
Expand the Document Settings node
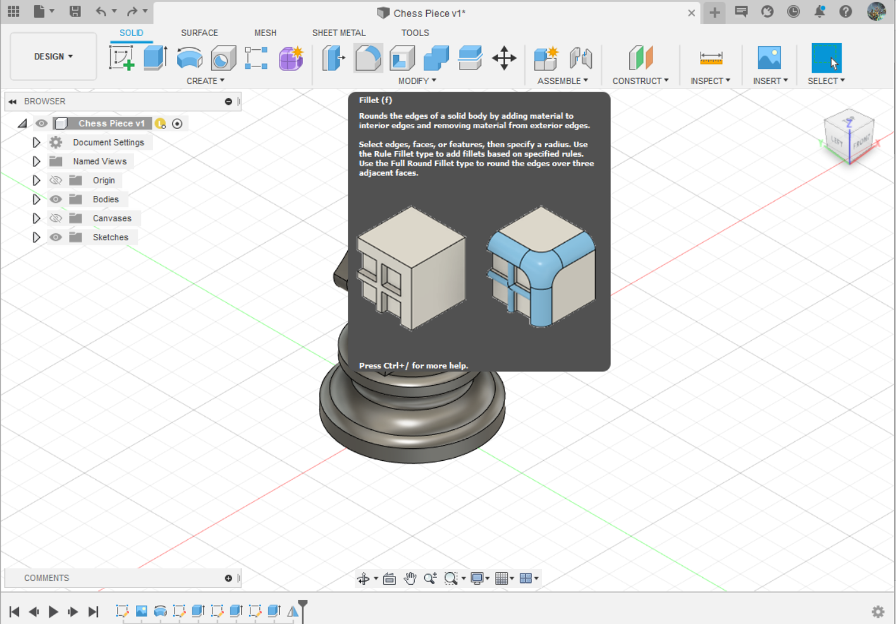[36, 142]
